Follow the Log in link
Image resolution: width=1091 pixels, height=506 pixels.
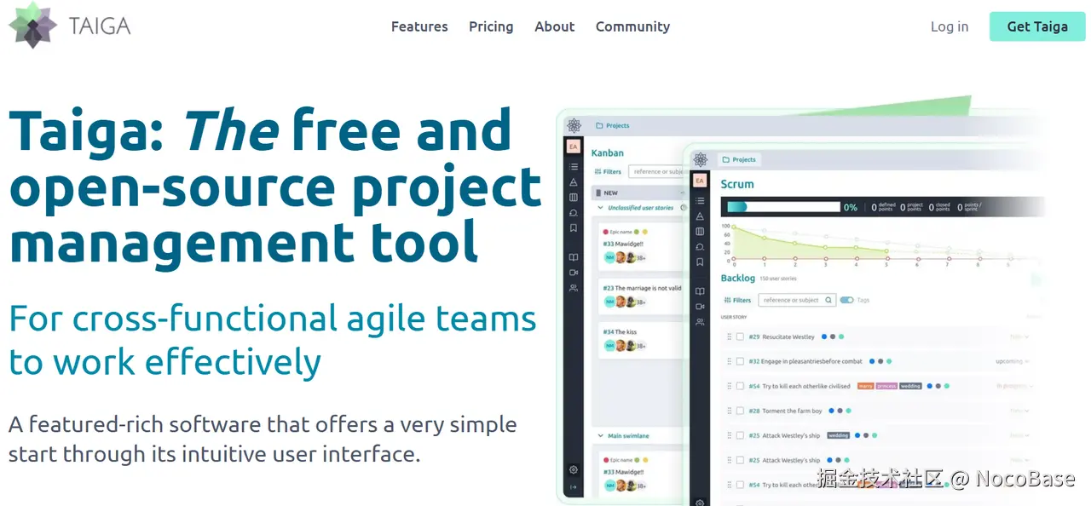[x=950, y=26]
